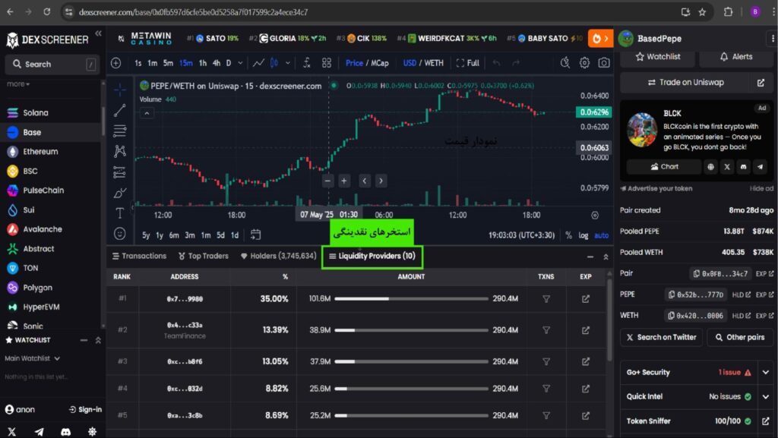Add BasedPepe to the Watchlist
The image size is (778, 438).
point(658,57)
